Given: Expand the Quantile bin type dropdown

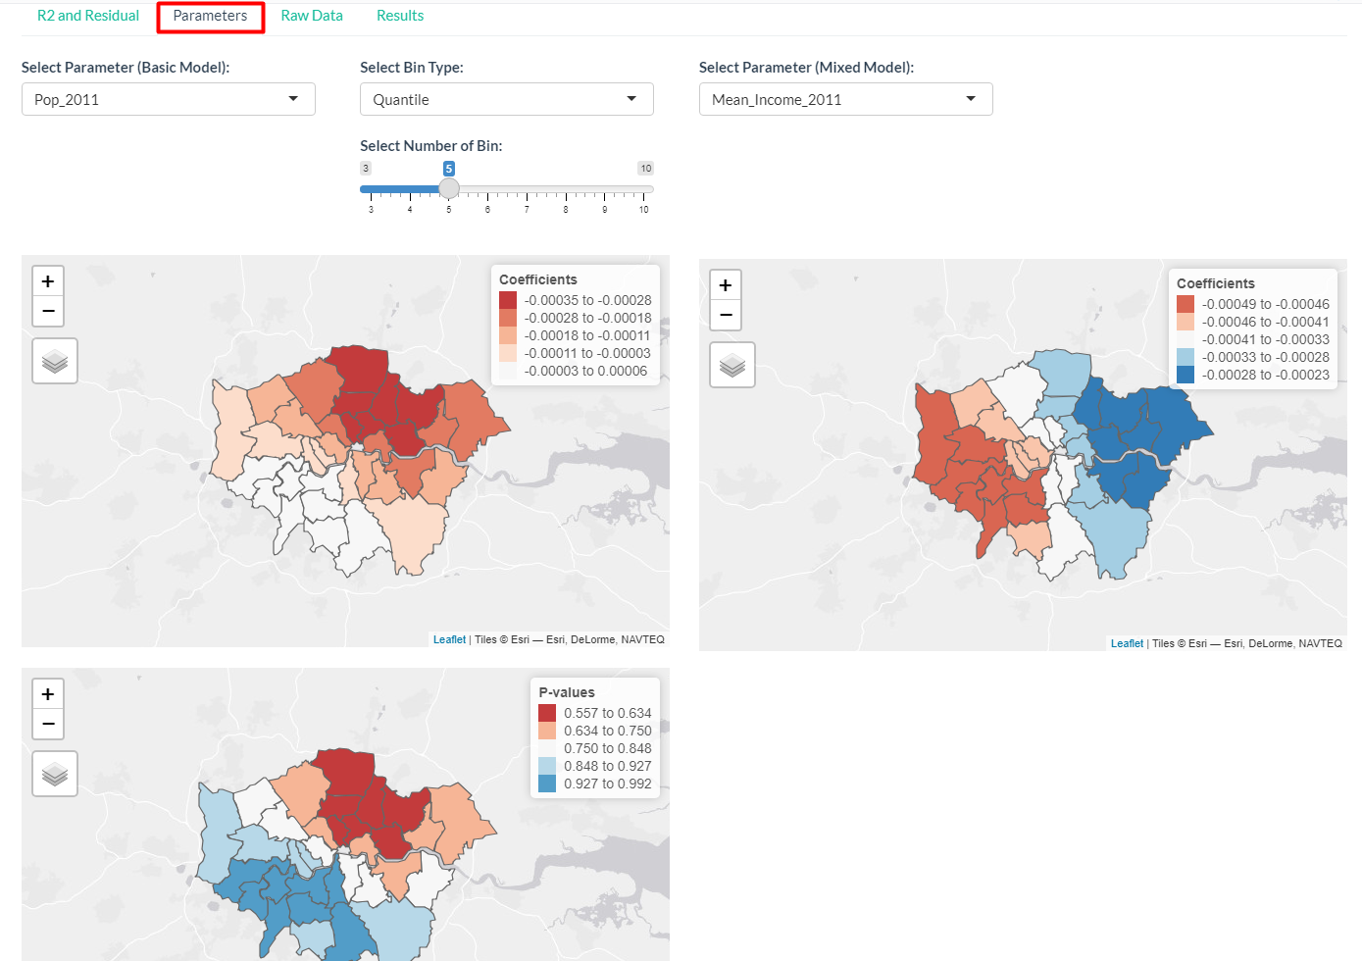Looking at the screenshot, I should (506, 99).
